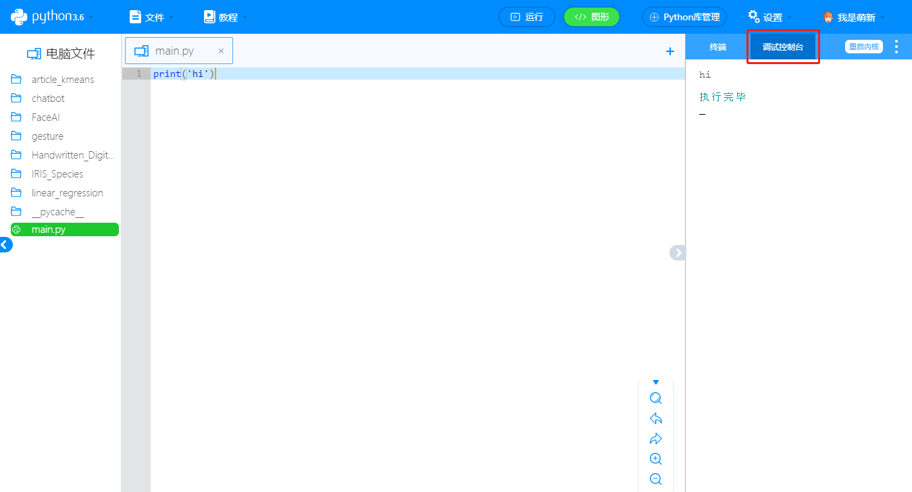912x492 pixels.
Task: Click the search icon in editor tools
Action: tap(655, 398)
